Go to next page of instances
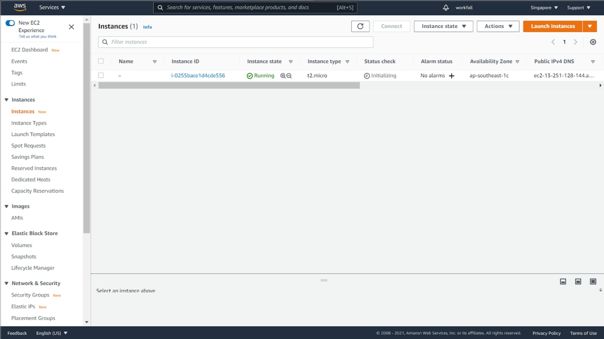The width and height of the screenshot is (604, 339). [576, 42]
